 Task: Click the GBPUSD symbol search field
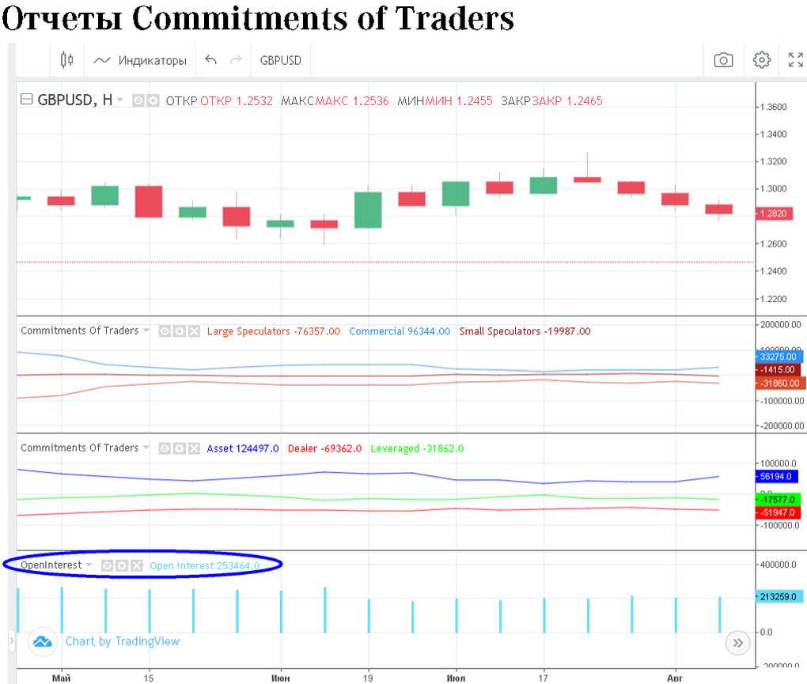coord(280,60)
